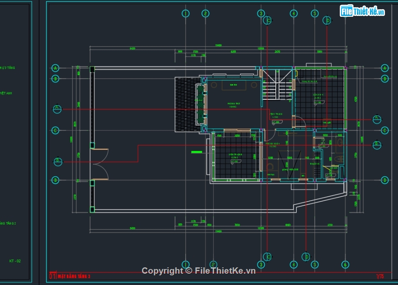Image resolution: width=398 pixels, height=285 pixels.
Task: Click the Copyright FileThietKe.vn text
Action: [x=199, y=271]
